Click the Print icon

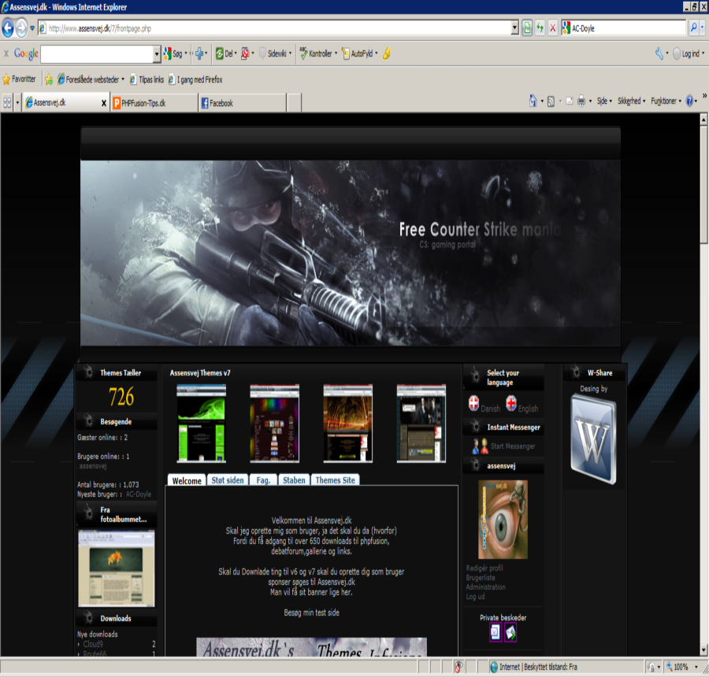[x=581, y=102]
